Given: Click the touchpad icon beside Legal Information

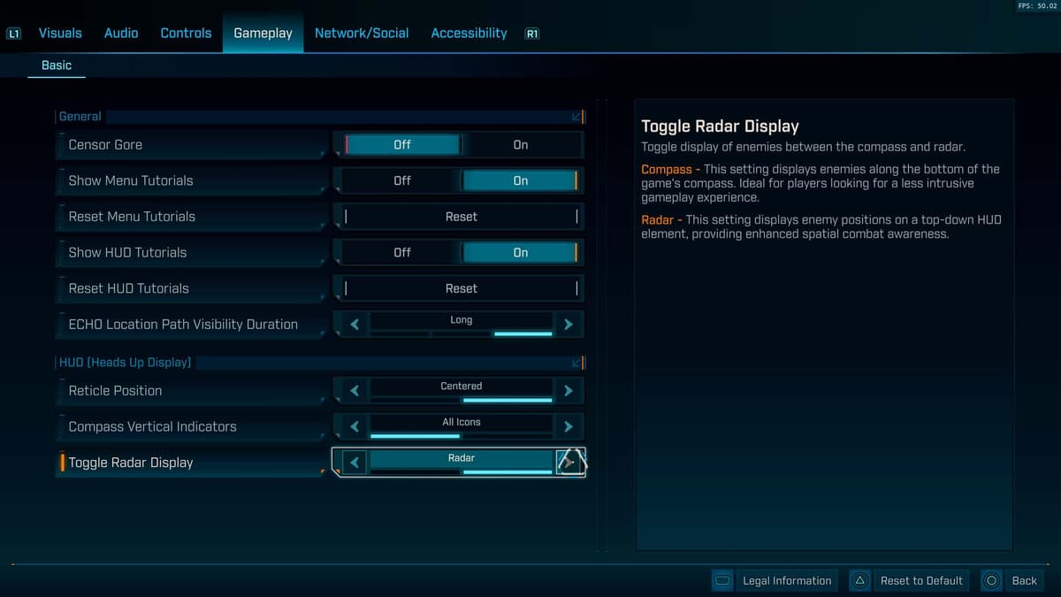Looking at the screenshot, I should click(x=722, y=581).
